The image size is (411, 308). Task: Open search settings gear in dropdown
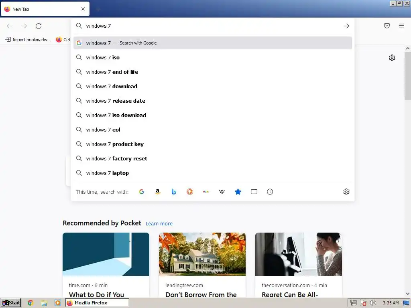346,192
